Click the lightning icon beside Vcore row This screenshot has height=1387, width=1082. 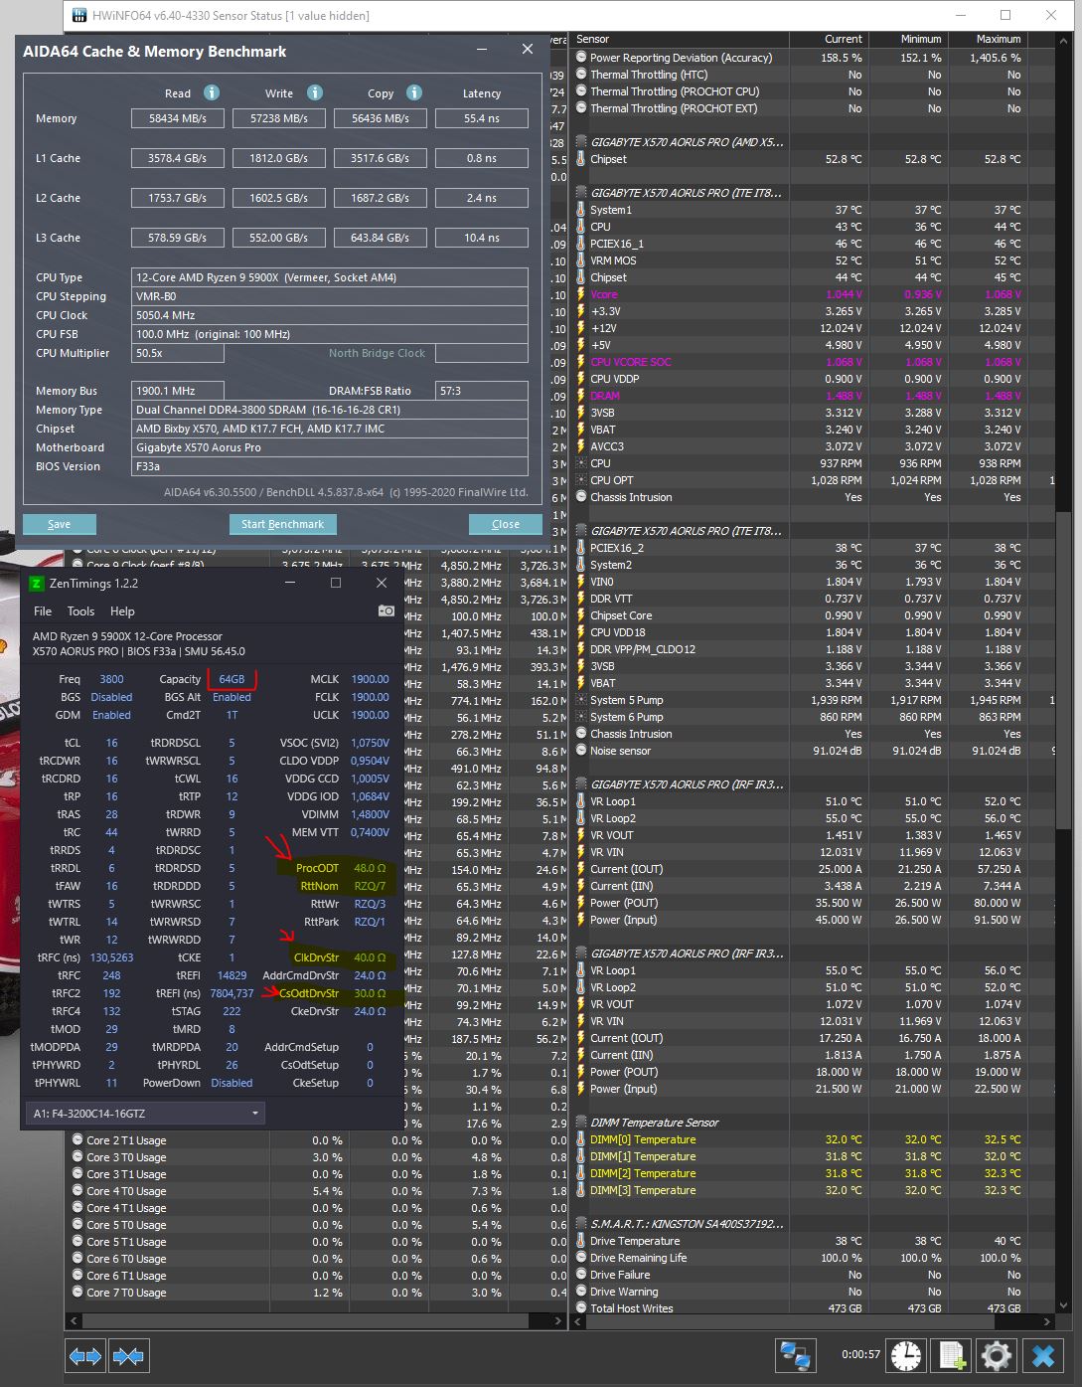tap(581, 294)
